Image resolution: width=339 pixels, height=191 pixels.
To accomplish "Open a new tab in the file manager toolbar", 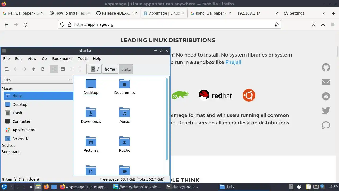I will click(7, 69).
